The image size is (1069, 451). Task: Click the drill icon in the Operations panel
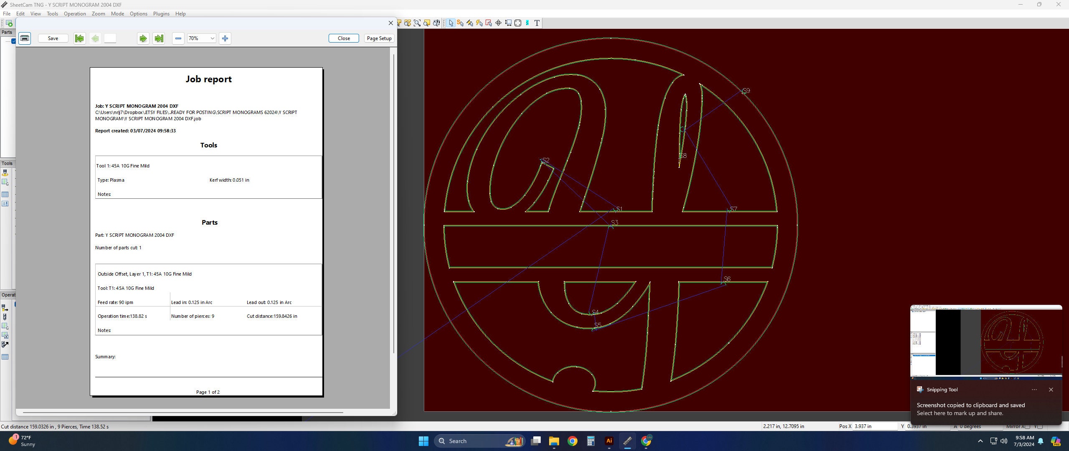[x=5, y=317]
